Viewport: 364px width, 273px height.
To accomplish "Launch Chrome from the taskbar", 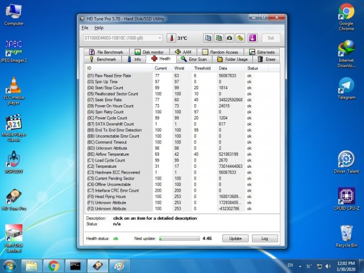I will click(x=53, y=266).
